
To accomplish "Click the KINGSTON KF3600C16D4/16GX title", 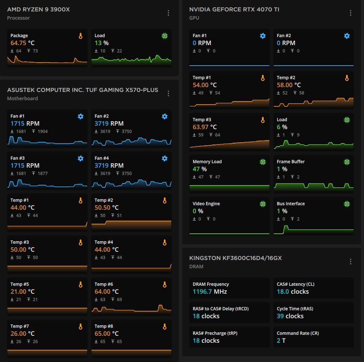I will pos(235,258).
